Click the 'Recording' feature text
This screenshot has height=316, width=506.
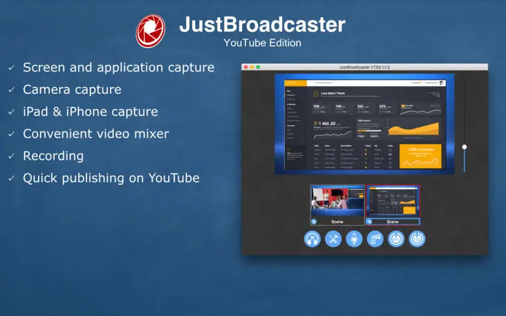(53, 156)
